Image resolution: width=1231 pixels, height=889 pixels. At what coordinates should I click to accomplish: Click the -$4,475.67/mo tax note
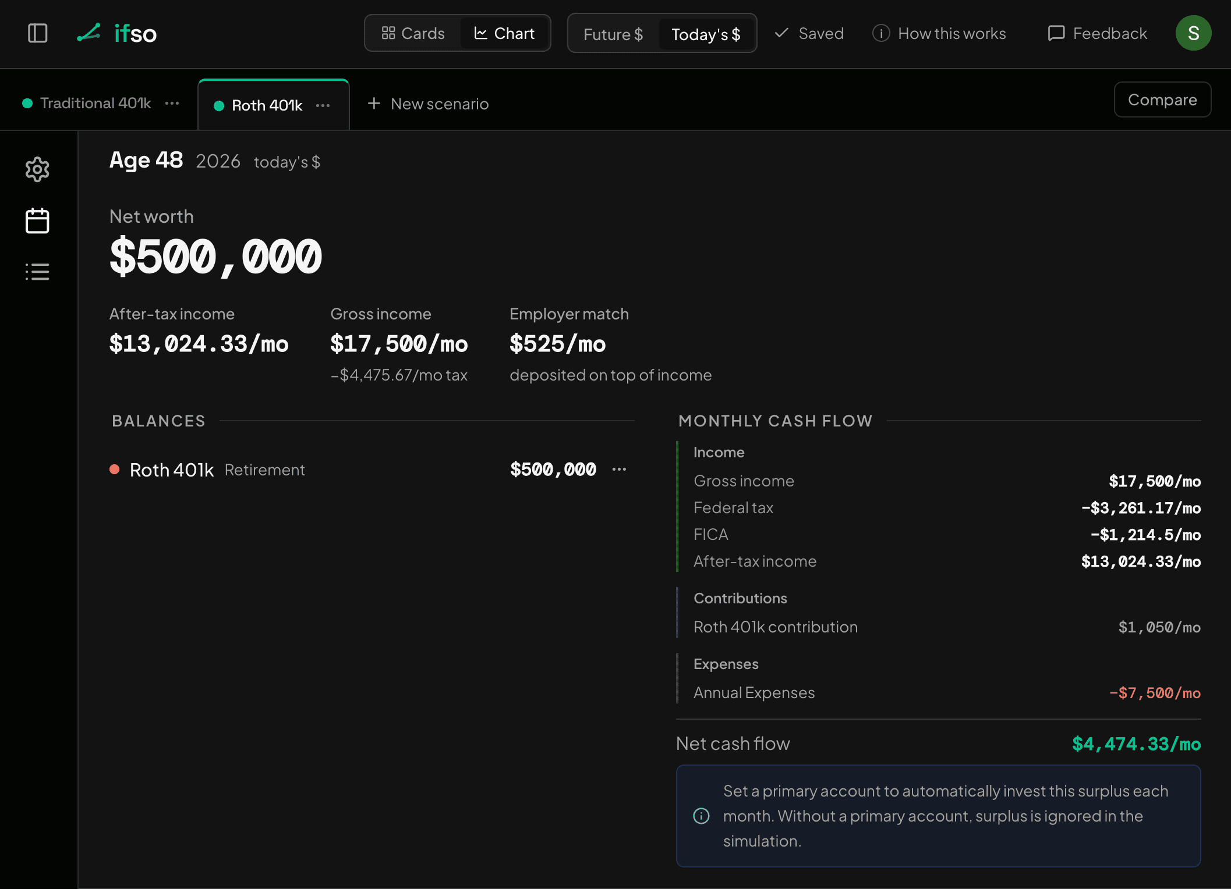[x=399, y=375]
